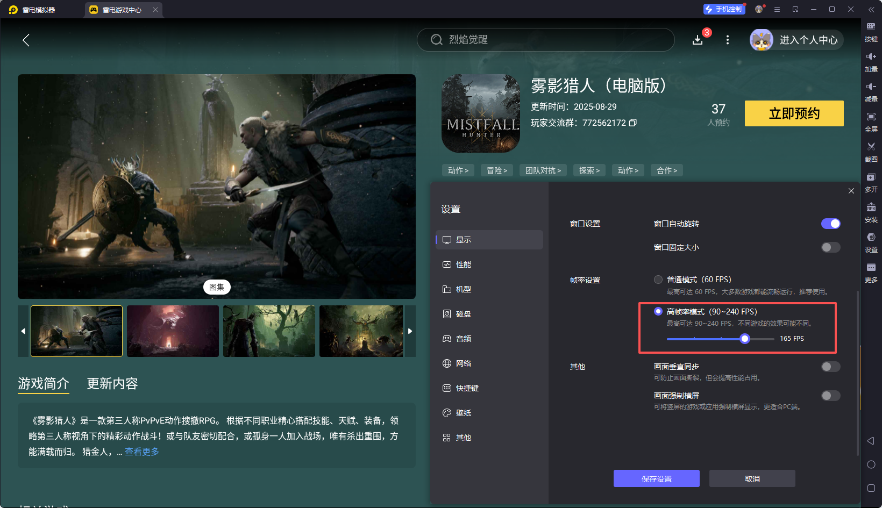
Task: Open the three-dot more menu
Action: point(728,40)
